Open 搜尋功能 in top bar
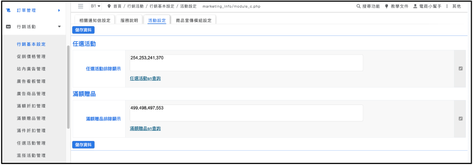 tap(371, 6)
